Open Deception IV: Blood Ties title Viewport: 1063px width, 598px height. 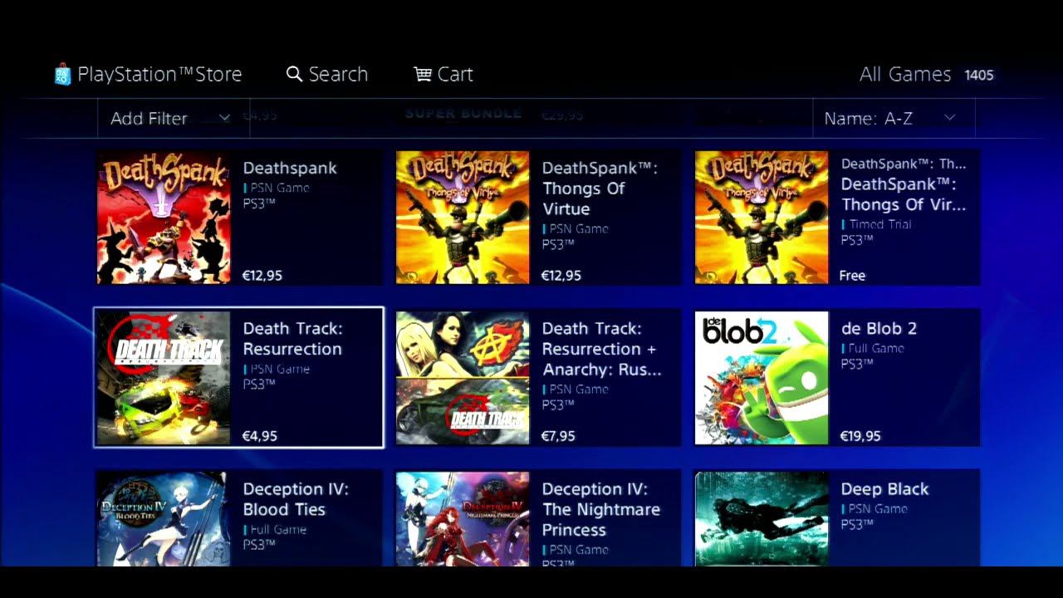pyautogui.click(x=296, y=499)
